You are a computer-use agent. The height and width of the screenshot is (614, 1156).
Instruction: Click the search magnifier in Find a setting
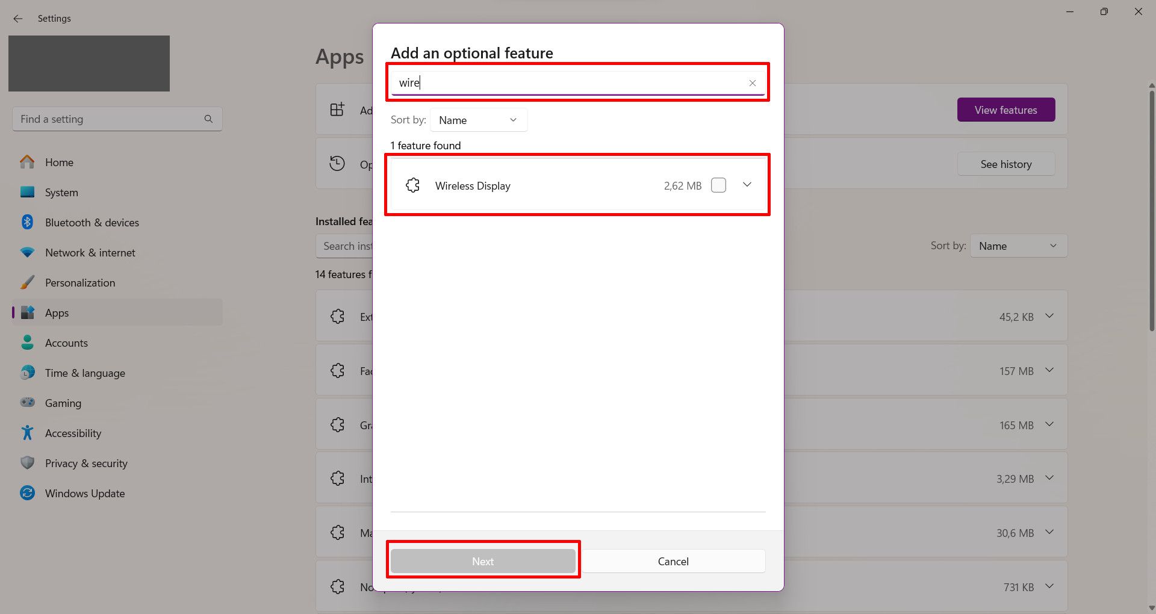pyautogui.click(x=208, y=119)
